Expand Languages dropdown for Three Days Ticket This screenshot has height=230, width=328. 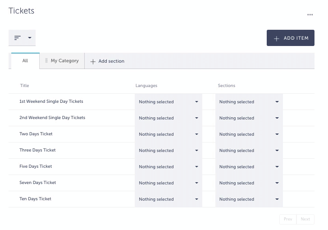pos(169,150)
